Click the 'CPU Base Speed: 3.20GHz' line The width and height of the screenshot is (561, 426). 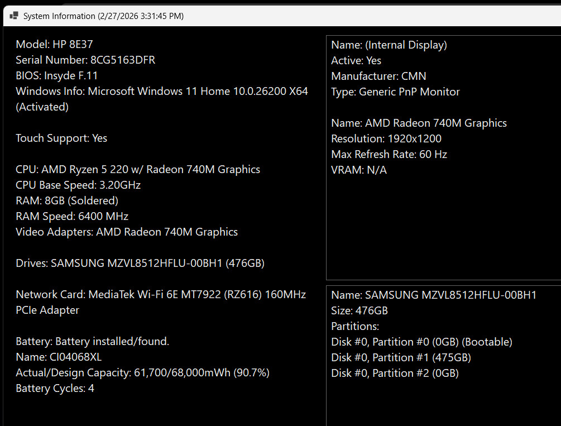tap(78, 185)
